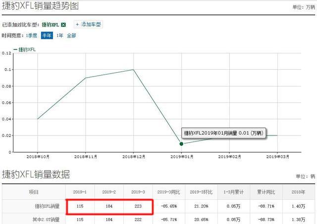Click the 捷豹XFL comparison model link
This screenshot has height=224, width=317.
point(50,25)
